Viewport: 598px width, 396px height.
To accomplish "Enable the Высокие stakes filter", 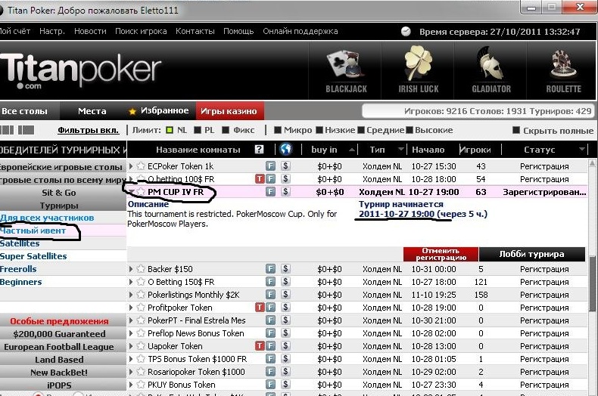I will (410, 130).
